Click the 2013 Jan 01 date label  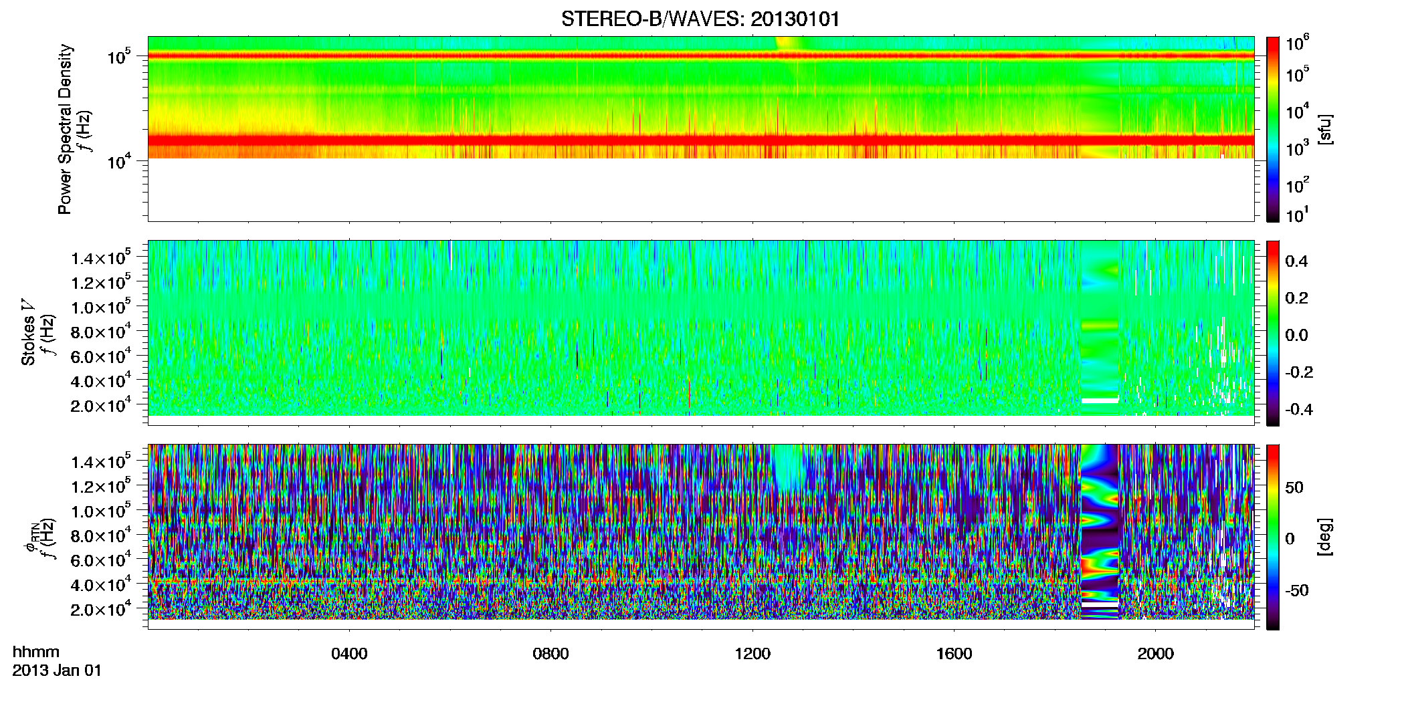[x=57, y=671]
